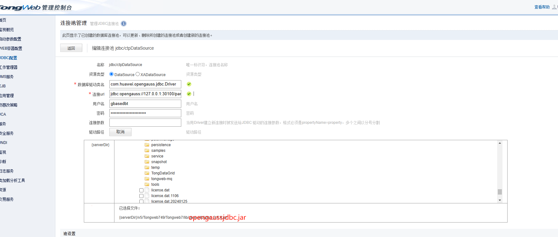Image resolution: width=558 pixels, height=237 pixels.
Task: Click the TongWeb 管理控制台 logo
Action: pos(35,7)
